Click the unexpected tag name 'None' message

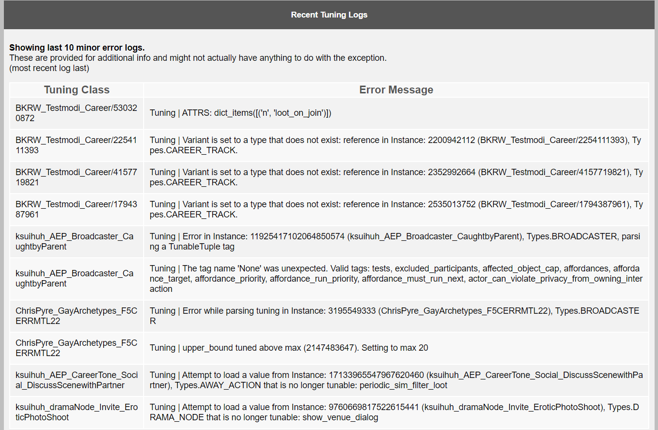coord(396,279)
